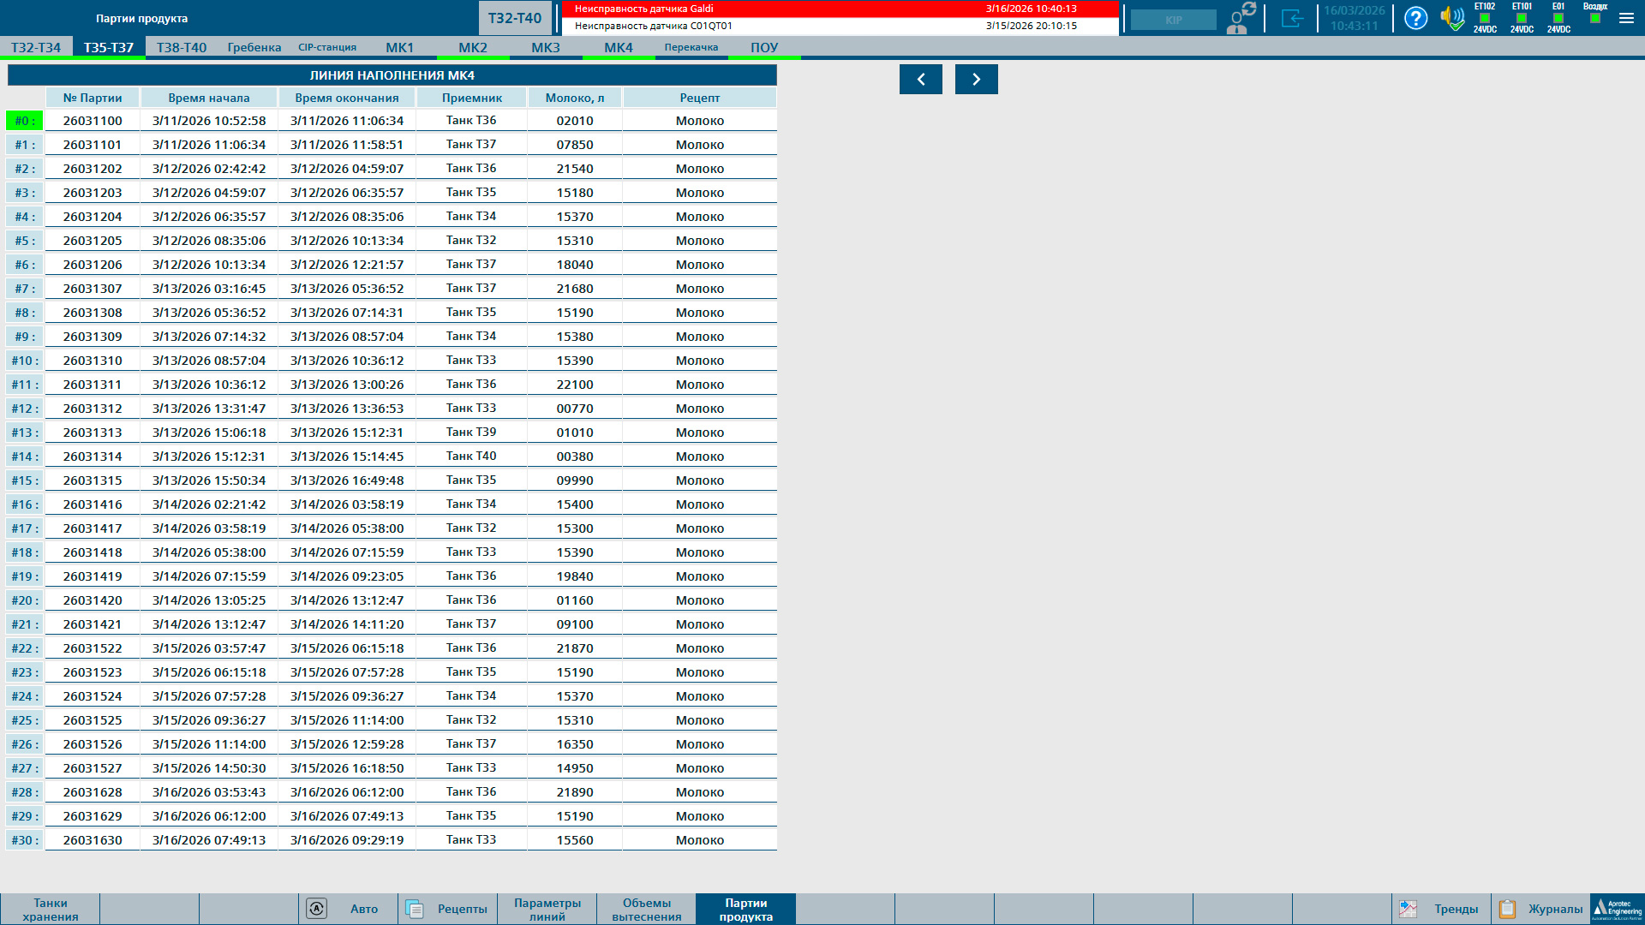Open the МК1 tab
Image resolution: width=1645 pixels, height=925 pixels.
click(400, 47)
